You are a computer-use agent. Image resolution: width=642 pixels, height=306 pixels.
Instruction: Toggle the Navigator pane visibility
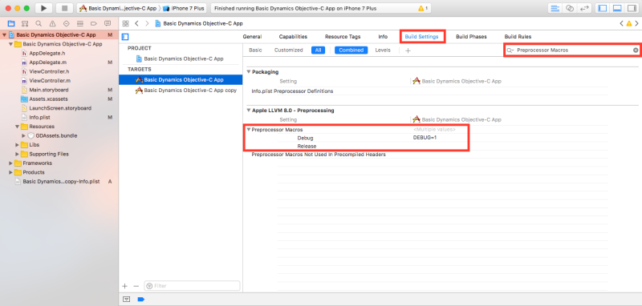click(603, 8)
